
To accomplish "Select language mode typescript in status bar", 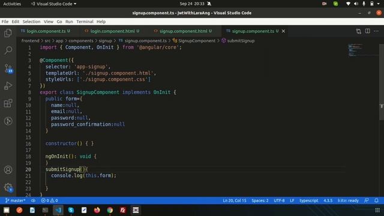I will 308,200.
